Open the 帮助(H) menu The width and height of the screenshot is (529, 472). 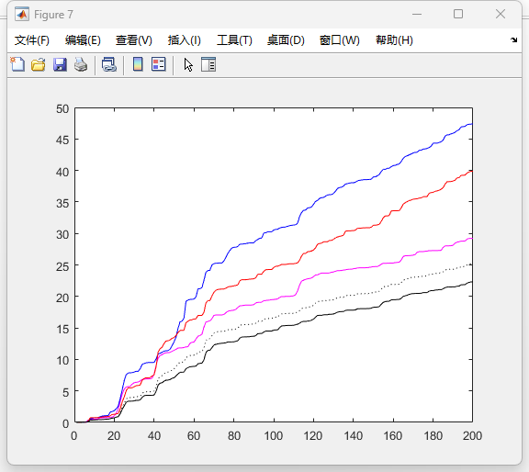point(394,40)
